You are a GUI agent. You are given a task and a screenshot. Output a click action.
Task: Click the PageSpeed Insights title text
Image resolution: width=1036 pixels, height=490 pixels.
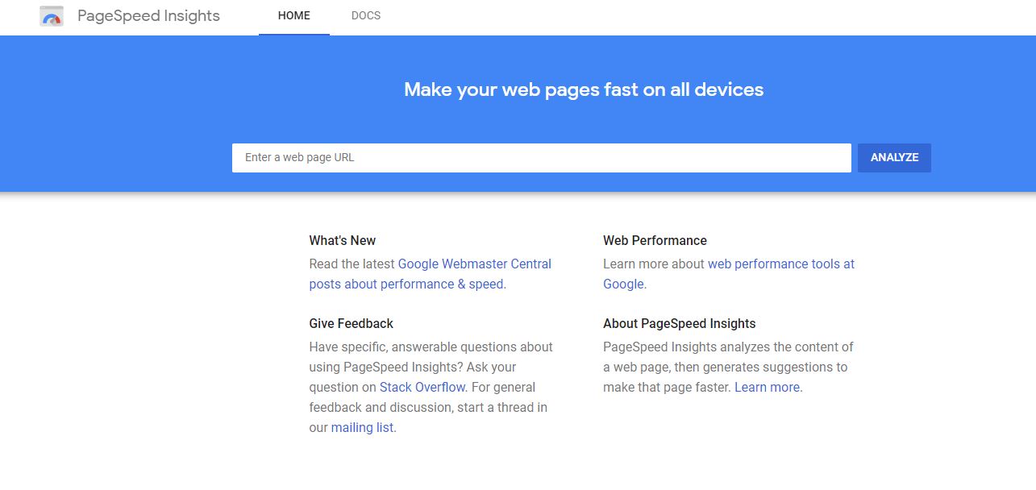pos(148,16)
